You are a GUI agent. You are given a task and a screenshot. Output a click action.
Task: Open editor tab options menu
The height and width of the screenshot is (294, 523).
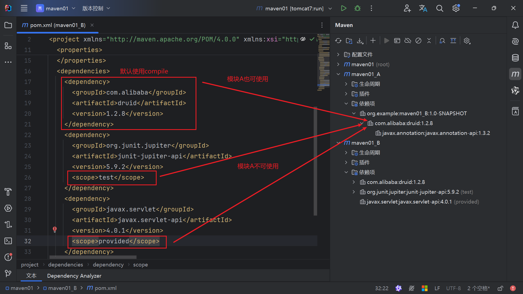point(322,25)
